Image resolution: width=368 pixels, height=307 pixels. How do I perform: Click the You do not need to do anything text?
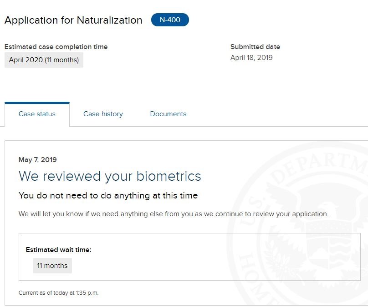108,196
